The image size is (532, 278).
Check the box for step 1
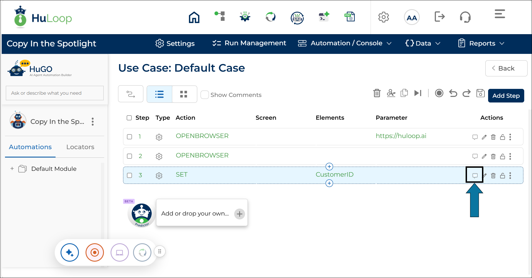129,137
